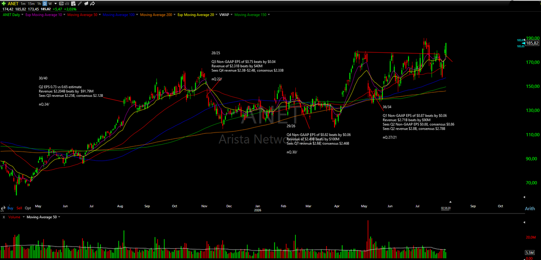
Task: Click the nQ 27/21 annotation
Action: point(390,137)
